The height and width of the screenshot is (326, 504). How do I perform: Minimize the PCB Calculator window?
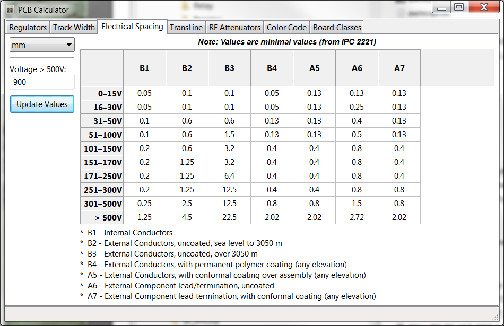[442, 8]
